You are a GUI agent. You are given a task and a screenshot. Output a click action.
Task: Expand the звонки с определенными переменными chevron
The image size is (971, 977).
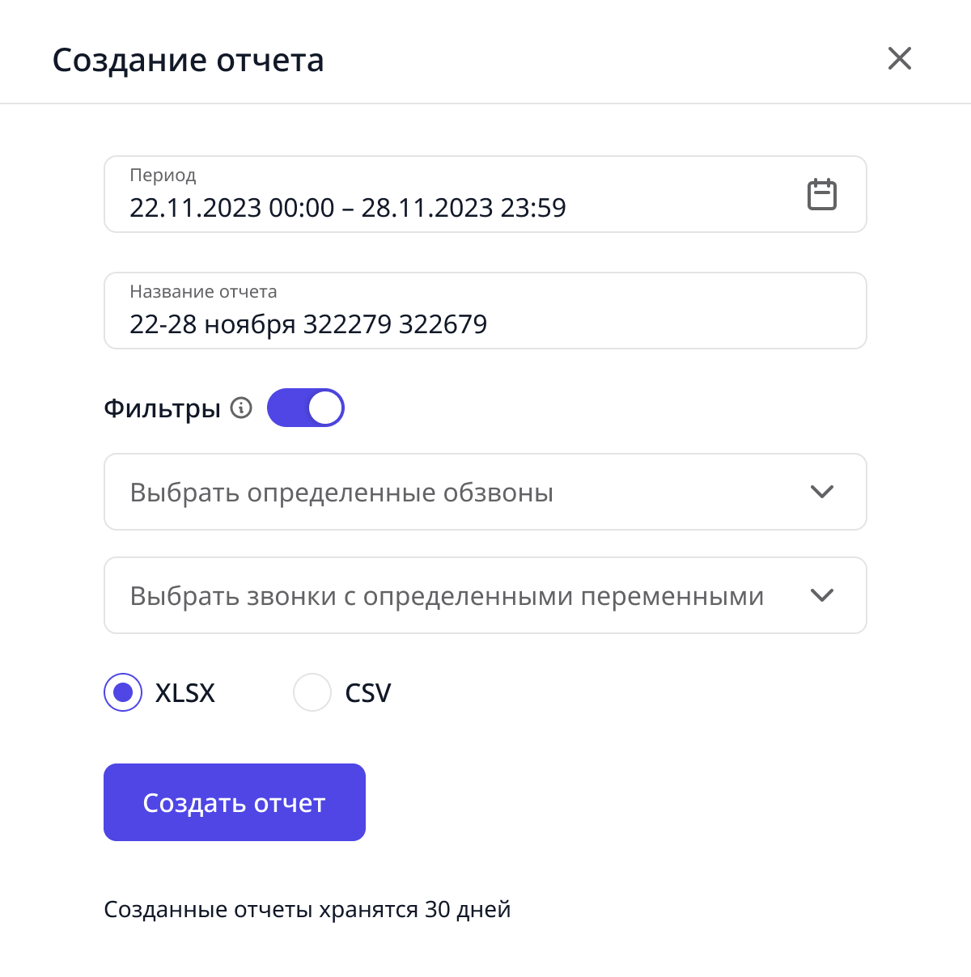(x=822, y=595)
